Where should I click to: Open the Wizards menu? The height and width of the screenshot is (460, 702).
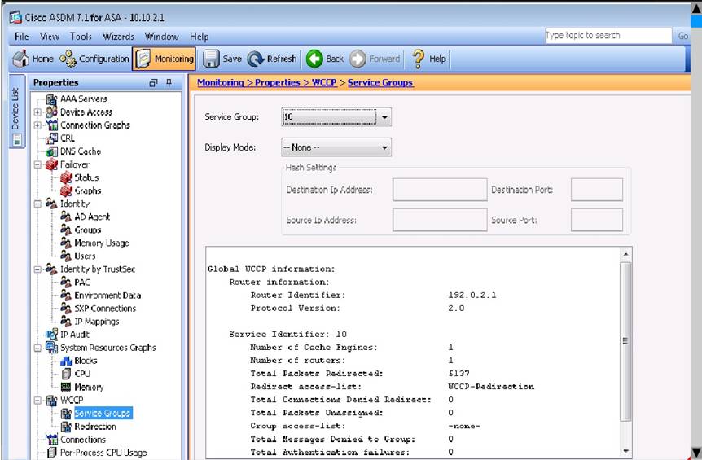[118, 37]
